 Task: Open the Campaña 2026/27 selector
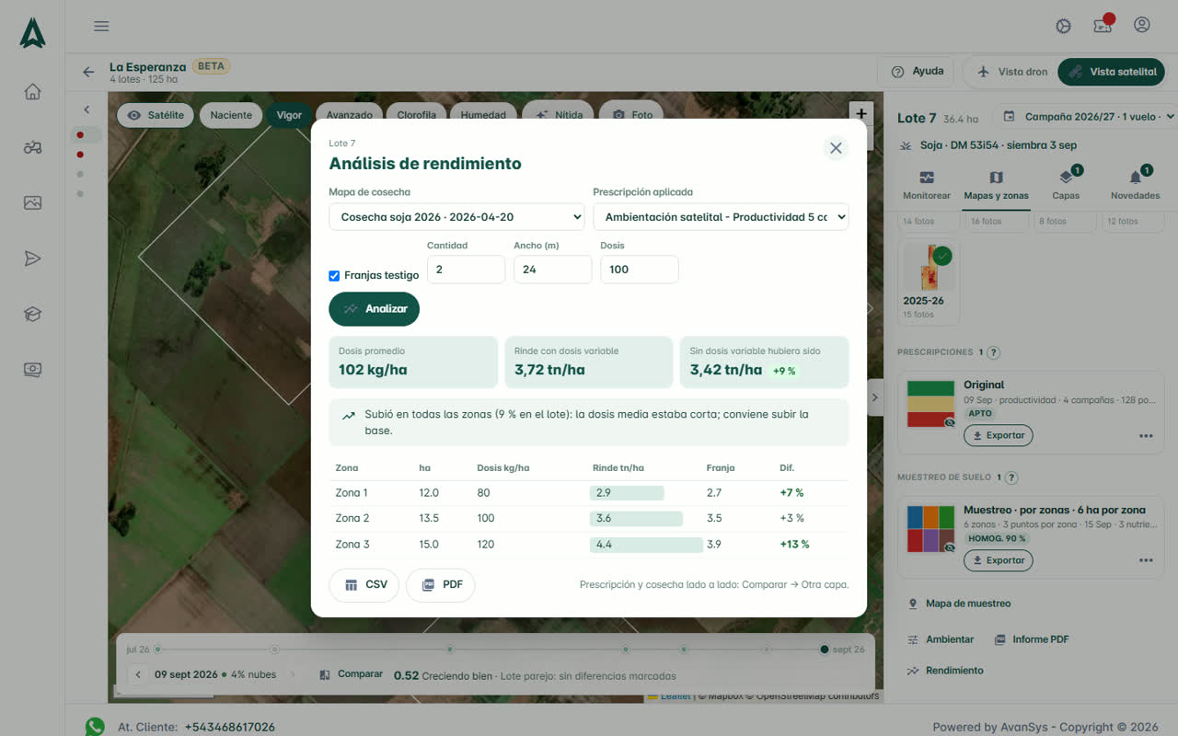1088,117
